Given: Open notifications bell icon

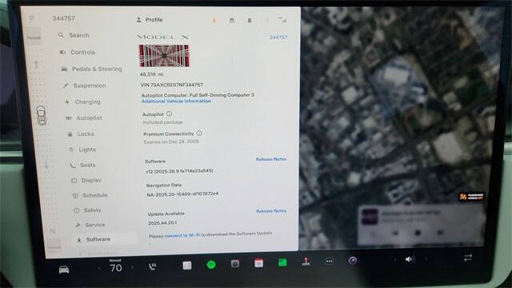Looking at the screenshot, I should coord(250,21).
